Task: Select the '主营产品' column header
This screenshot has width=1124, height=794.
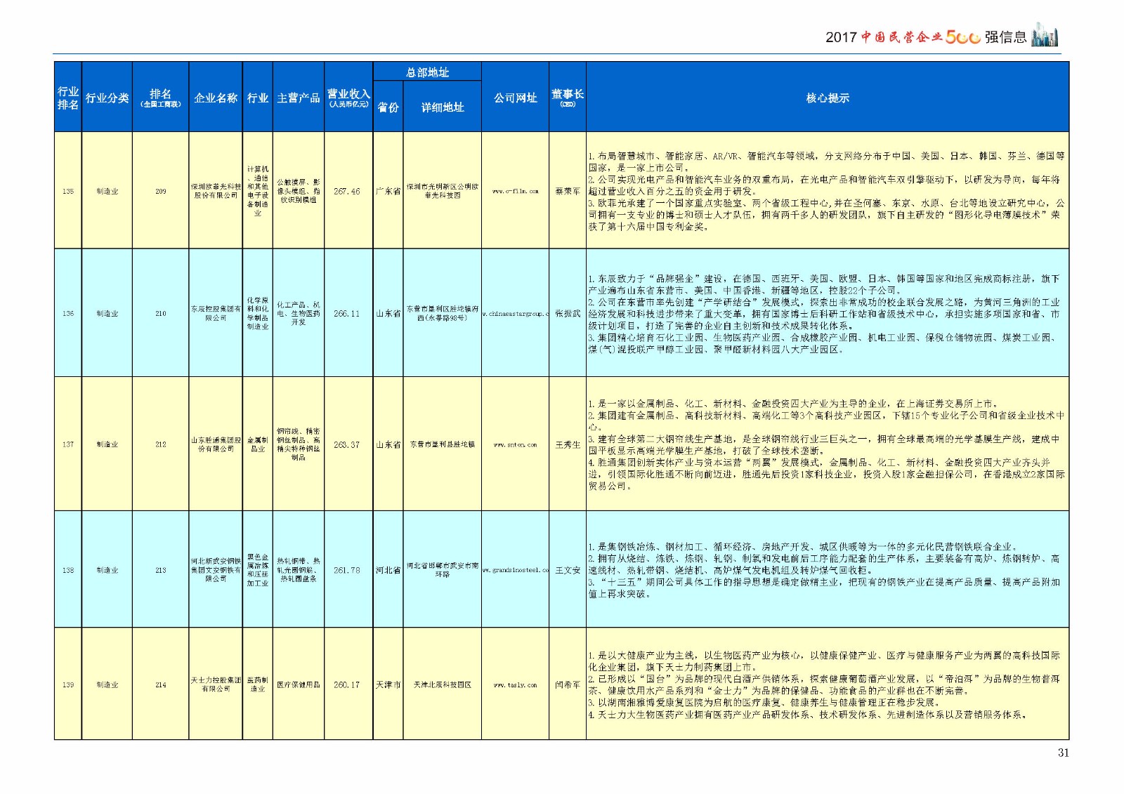Action: [x=299, y=98]
